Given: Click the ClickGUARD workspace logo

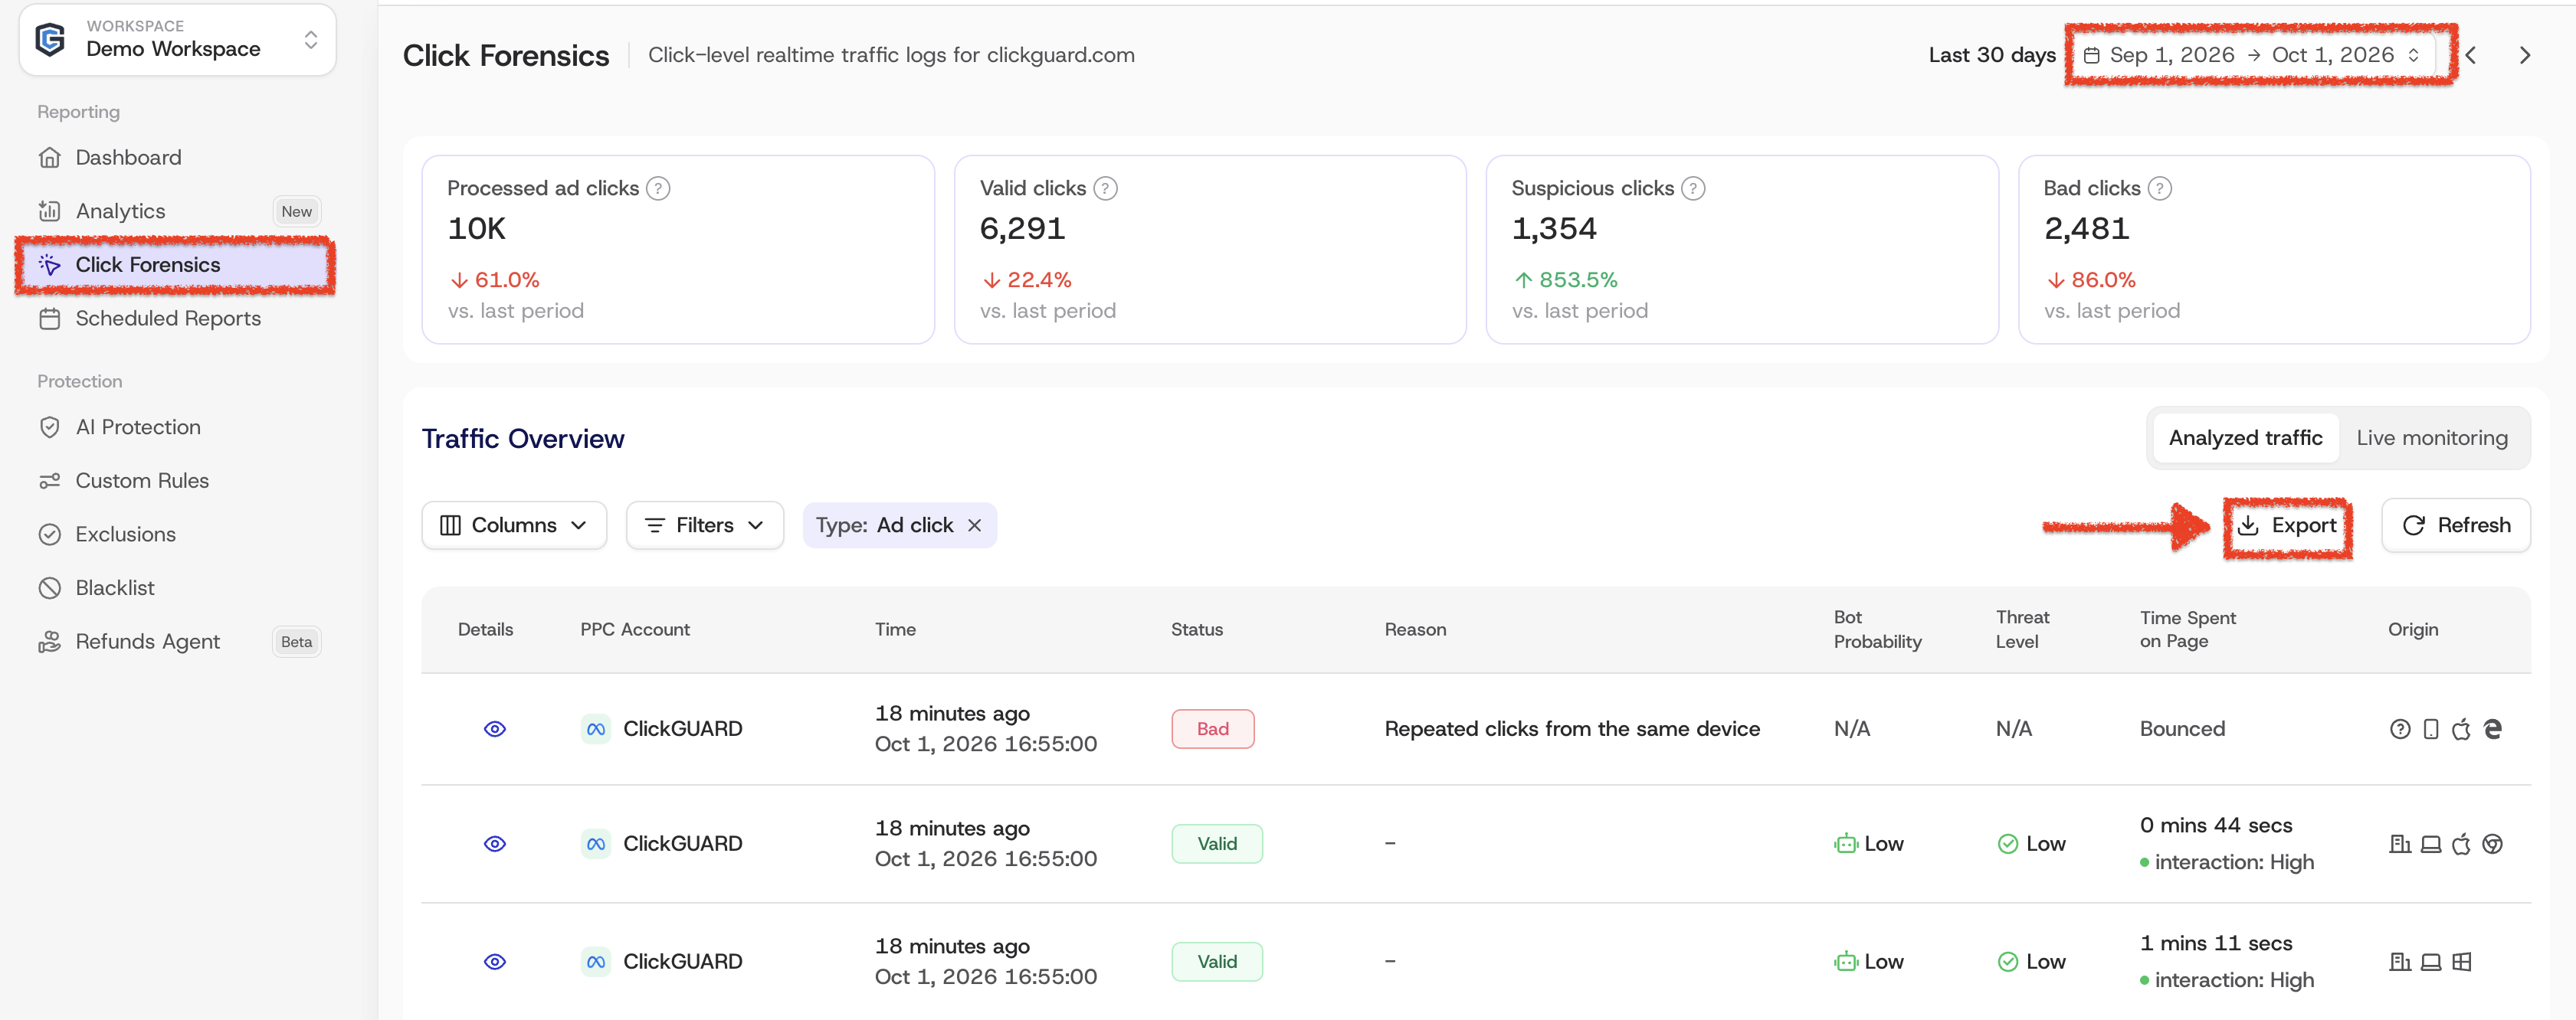Looking at the screenshot, I should (50, 40).
